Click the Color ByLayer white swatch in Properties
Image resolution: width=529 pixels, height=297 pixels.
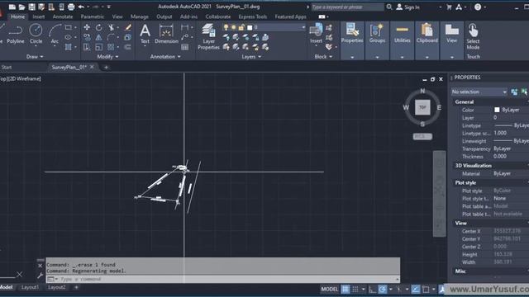pos(497,110)
